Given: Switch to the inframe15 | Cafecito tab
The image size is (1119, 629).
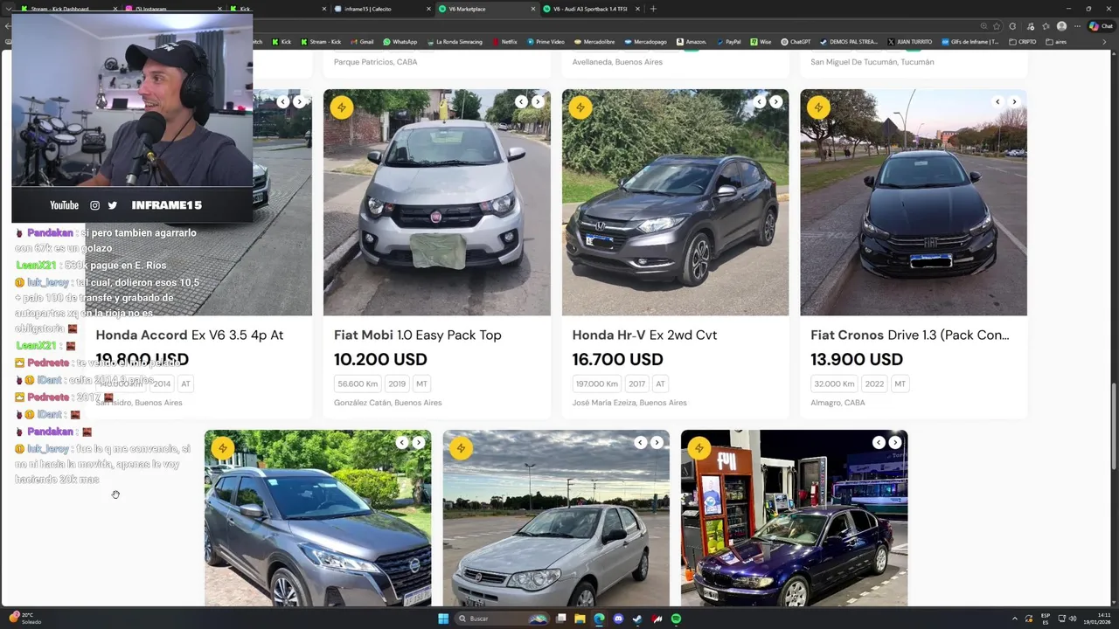Looking at the screenshot, I should tap(382, 9).
